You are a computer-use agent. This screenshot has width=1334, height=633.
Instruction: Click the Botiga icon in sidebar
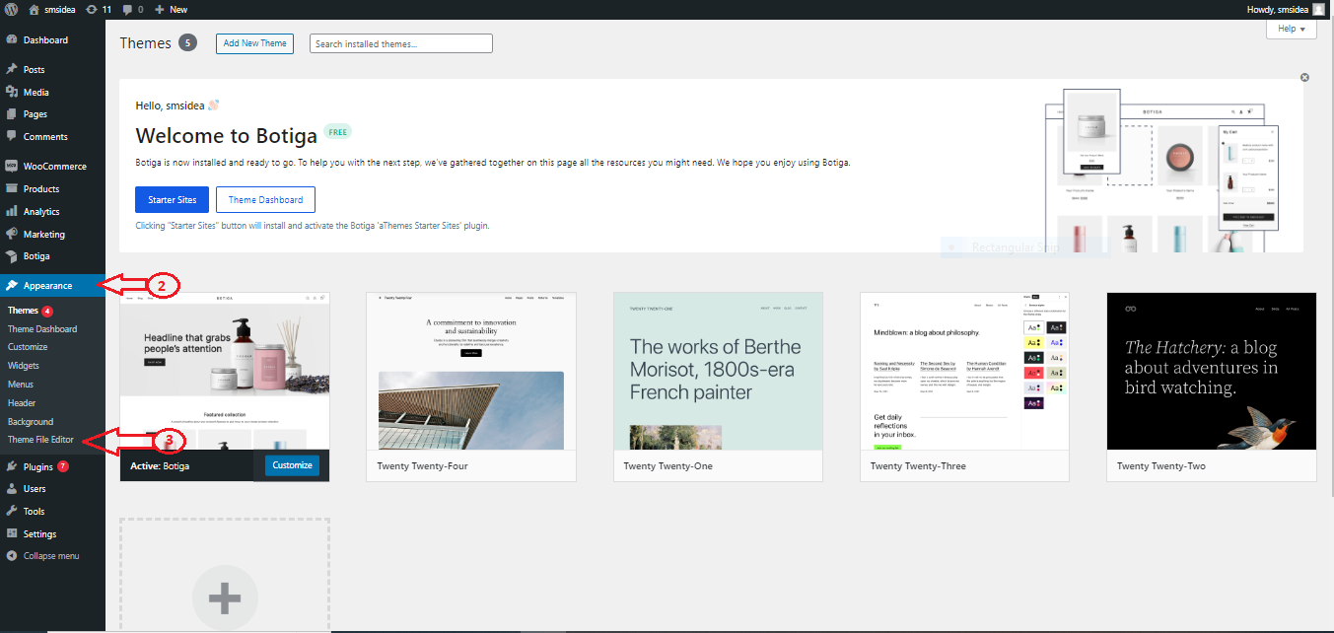click(11, 256)
